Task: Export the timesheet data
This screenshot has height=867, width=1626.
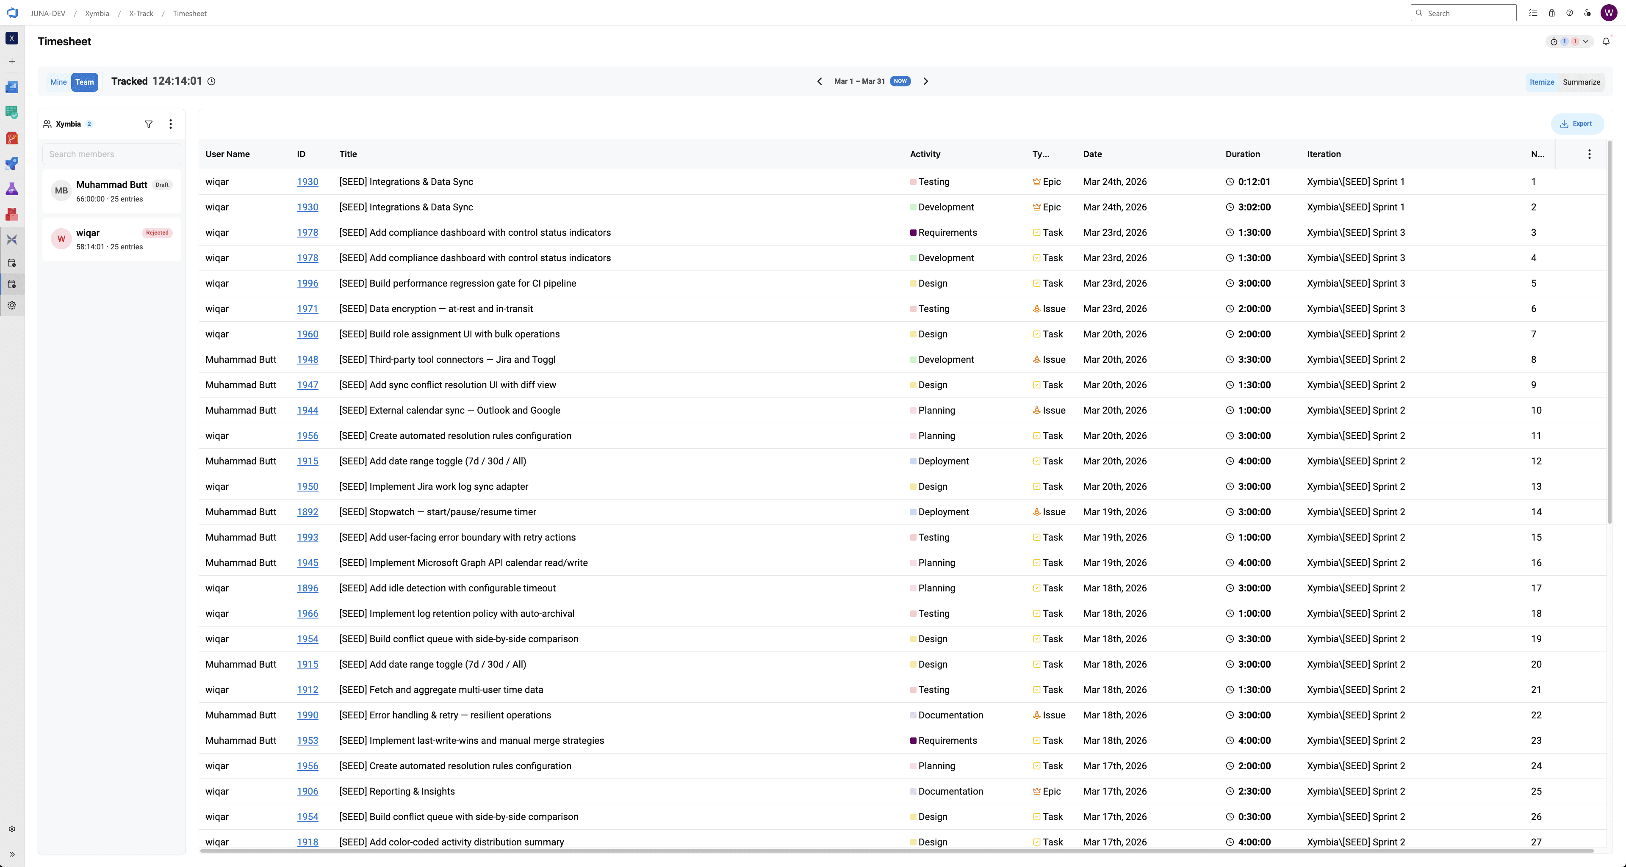Action: [1577, 124]
